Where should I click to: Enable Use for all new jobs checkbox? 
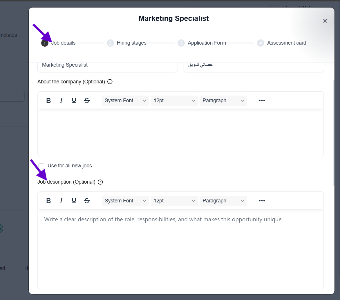(x=41, y=166)
